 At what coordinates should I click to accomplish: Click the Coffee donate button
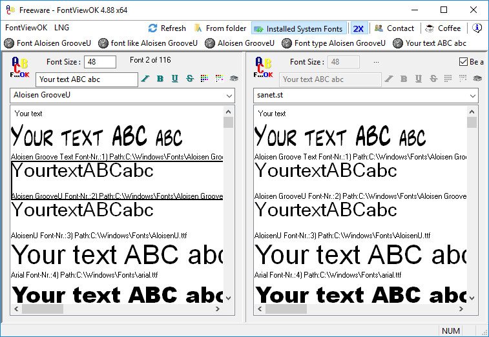(443, 28)
